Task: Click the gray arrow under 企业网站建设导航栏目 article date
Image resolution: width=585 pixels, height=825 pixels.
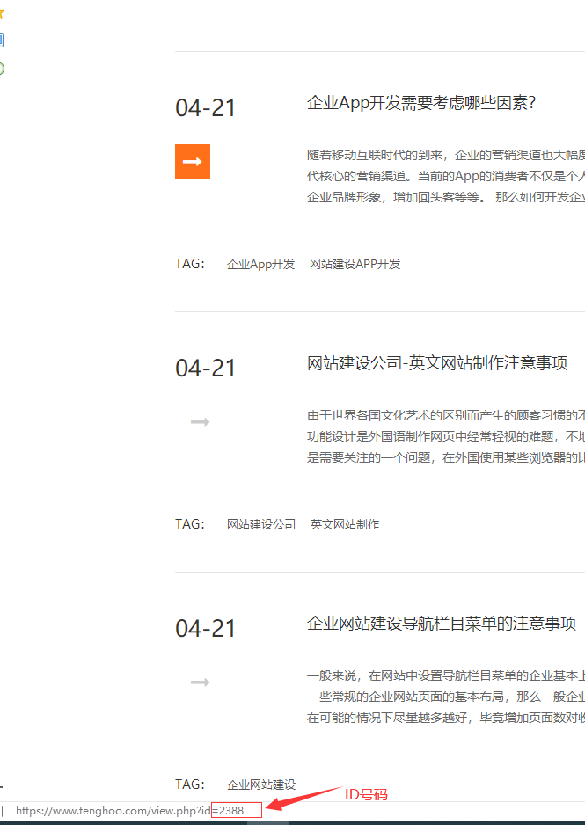Action: [x=200, y=683]
